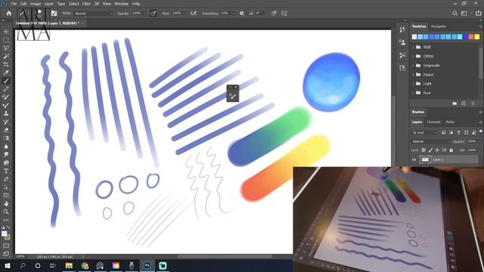Open Smoothing value dropdown

(x=234, y=14)
